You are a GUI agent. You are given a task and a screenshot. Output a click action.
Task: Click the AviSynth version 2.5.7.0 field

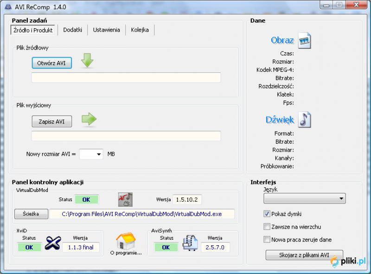215,247
